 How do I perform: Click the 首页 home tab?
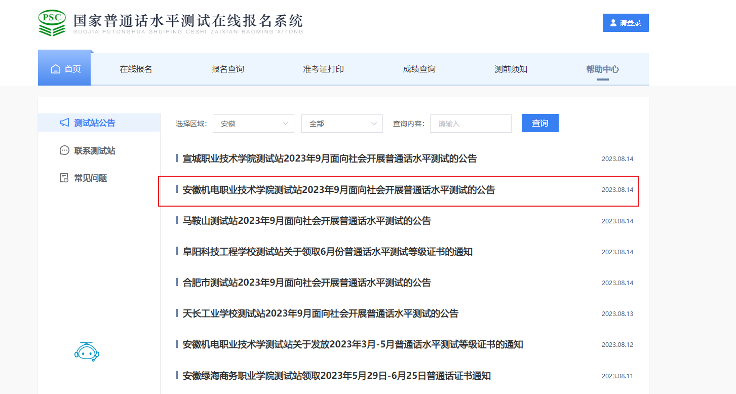pyautogui.click(x=64, y=69)
